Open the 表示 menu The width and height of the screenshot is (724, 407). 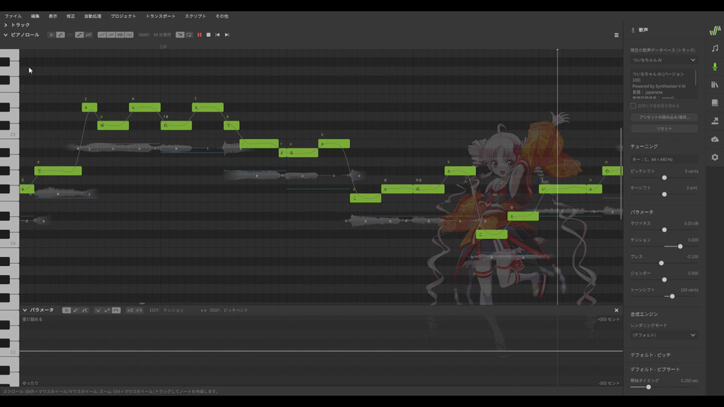click(x=53, y=16)
